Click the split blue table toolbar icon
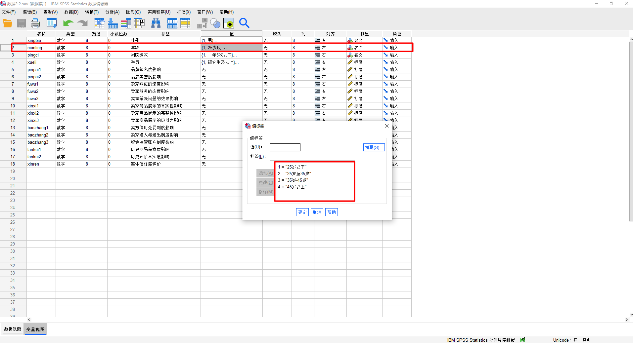The width and height of the screenshot is (633, 343). (x=172, y=23)
